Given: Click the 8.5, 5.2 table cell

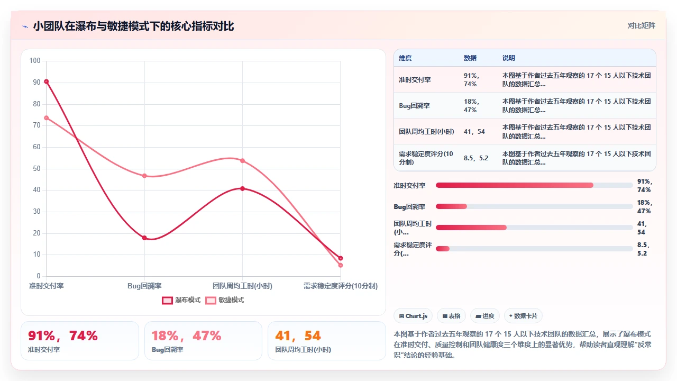Looking at the screenshot, I should (476, 158).
